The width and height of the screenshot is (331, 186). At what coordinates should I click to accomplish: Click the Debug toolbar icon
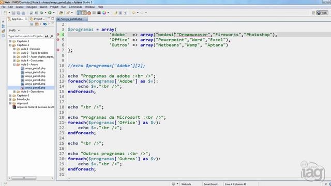click(42, 13)
